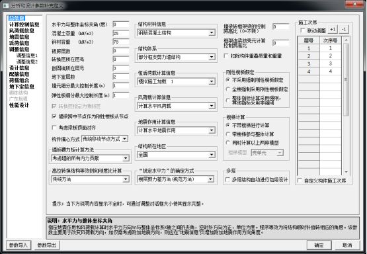Open the 风荷载信息 page

(x=22, y=30)
